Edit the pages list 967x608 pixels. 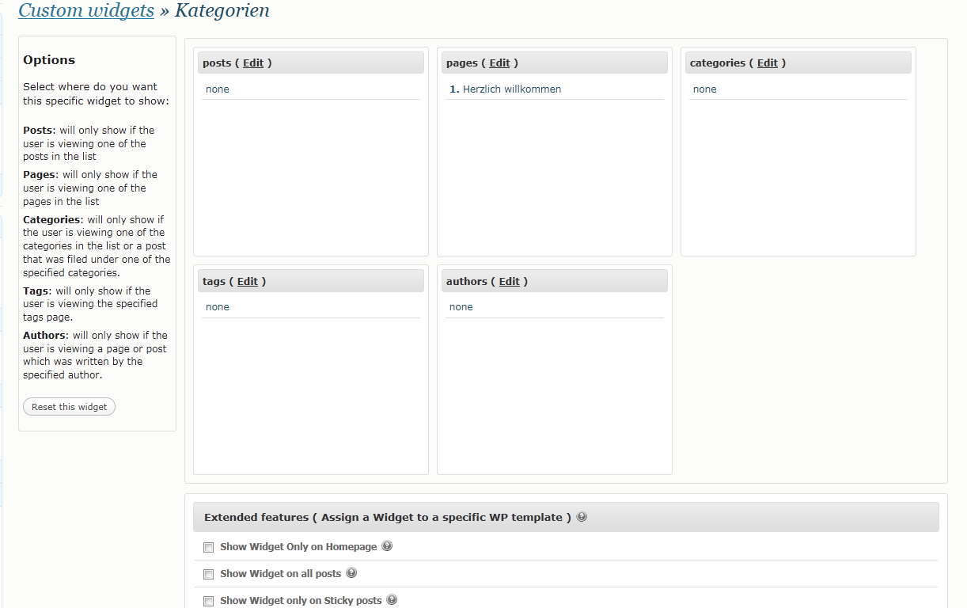tap(499, 63)
